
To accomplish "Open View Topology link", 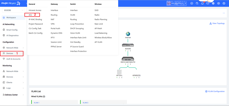I will pos(218,23).
